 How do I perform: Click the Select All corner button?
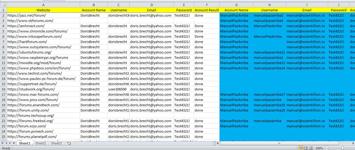(3, 5)
